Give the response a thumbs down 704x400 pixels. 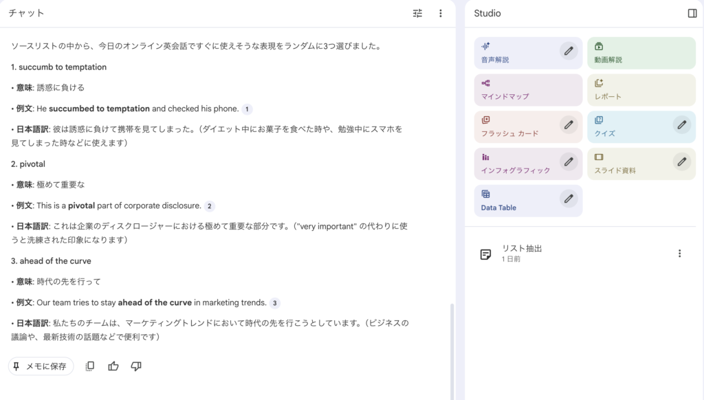136,366
